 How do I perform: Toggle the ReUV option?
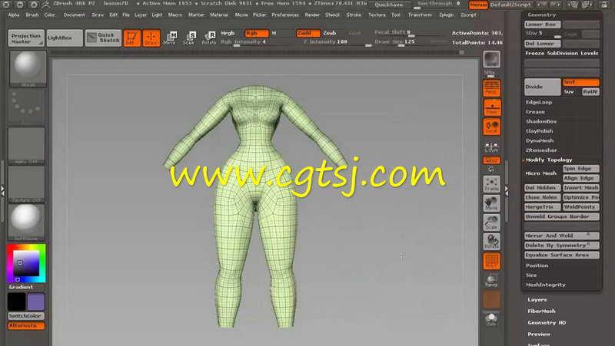(590, 91)
